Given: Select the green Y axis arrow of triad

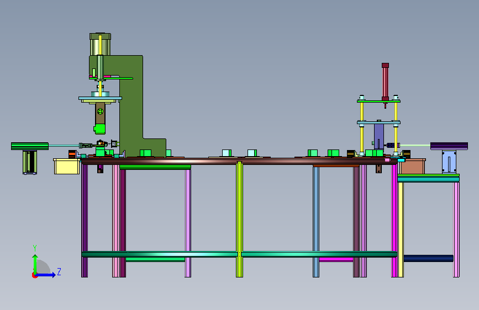Looking at the screenshot, I should (35, 264).
